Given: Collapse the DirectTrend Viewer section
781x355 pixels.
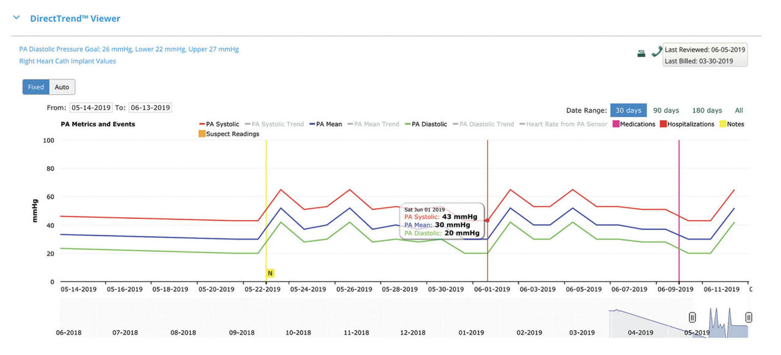Looking at the screenshot, I should 16,18.
